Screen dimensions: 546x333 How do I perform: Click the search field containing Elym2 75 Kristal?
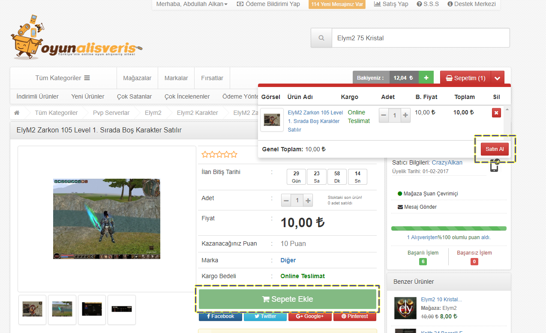420,38
